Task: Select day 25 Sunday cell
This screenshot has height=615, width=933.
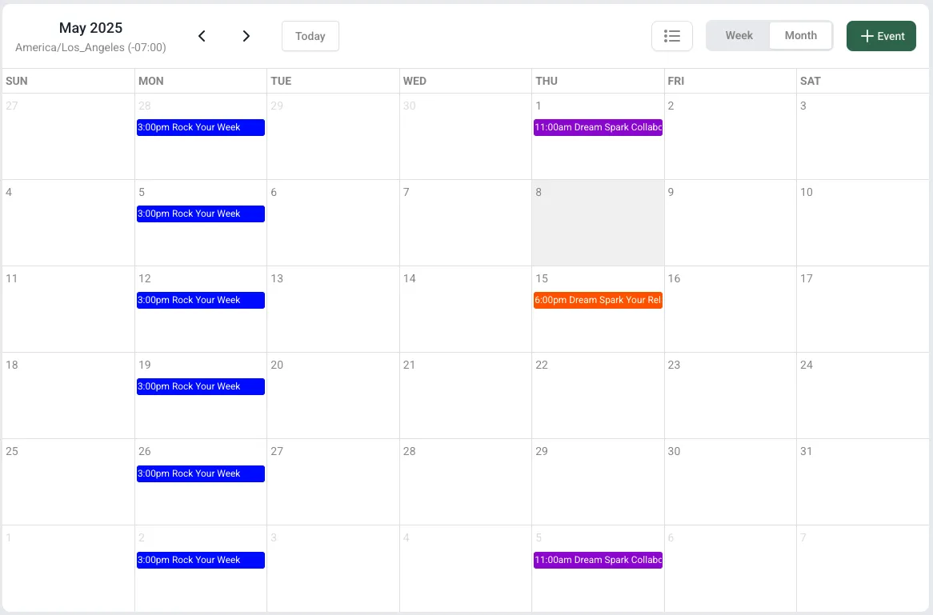Action: (69, 481)
